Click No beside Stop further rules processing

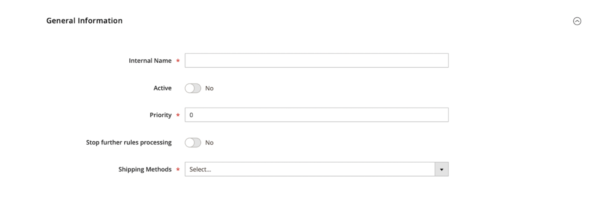pyautogui.click(x=209, y=143)
